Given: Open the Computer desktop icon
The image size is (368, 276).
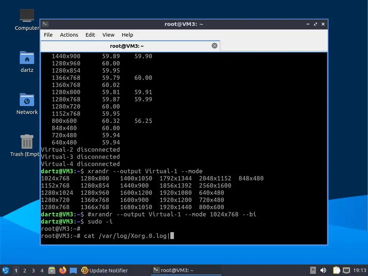Looking at the screenshot, I should coord(27,19).
